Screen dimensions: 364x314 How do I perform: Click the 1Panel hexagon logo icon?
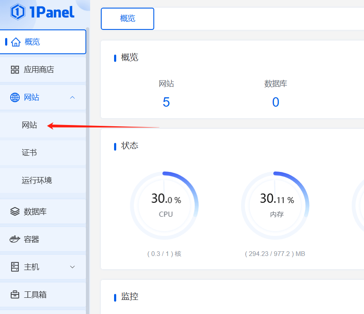click(x=18, y=12)
